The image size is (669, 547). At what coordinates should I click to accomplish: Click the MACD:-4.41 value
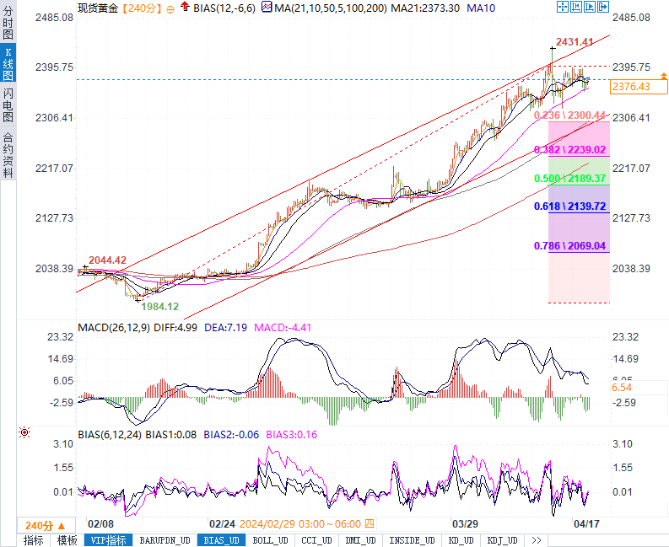[283, 327]
